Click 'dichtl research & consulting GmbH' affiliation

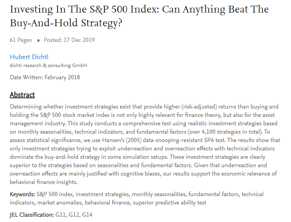tap(48, 65)
